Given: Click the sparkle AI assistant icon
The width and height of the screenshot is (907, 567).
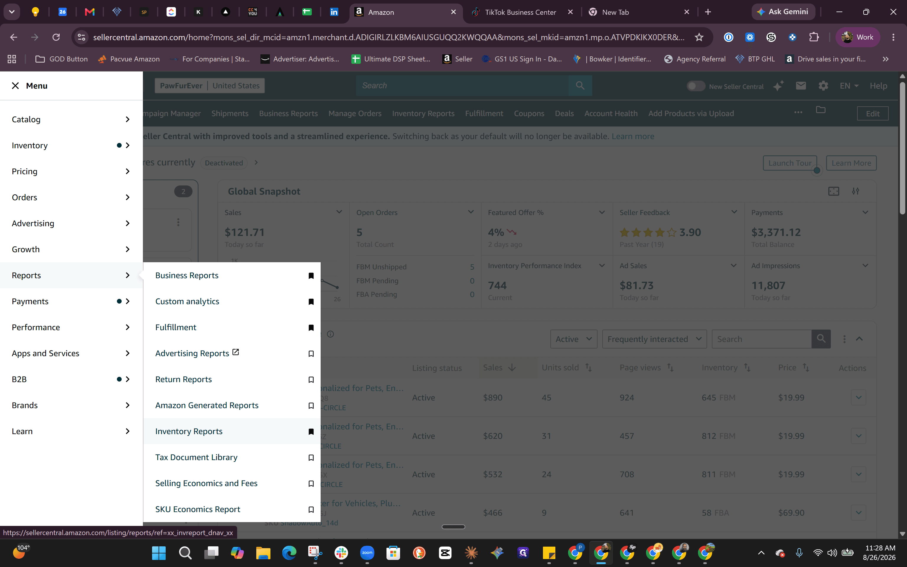Looking at the screenshot, I should (x=779, y=86).
